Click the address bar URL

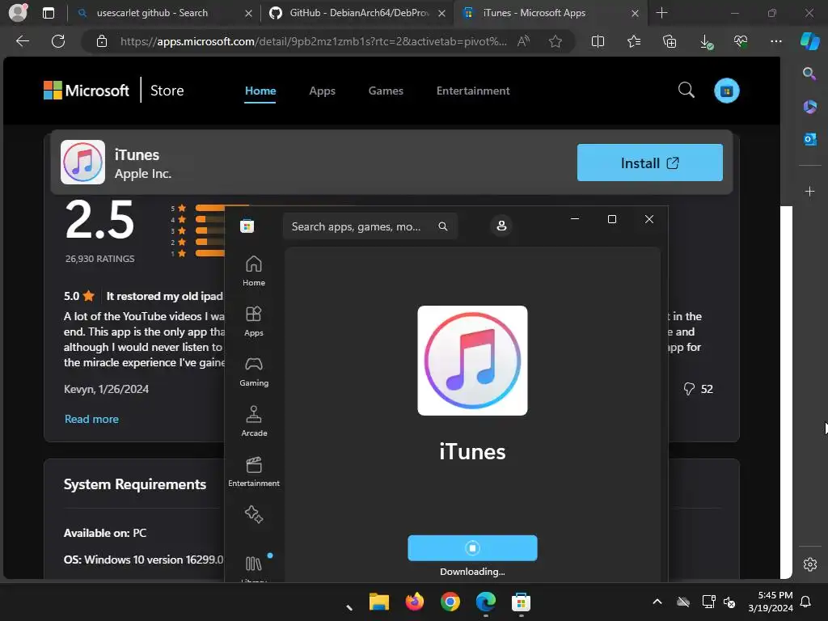tap(313, 41)
